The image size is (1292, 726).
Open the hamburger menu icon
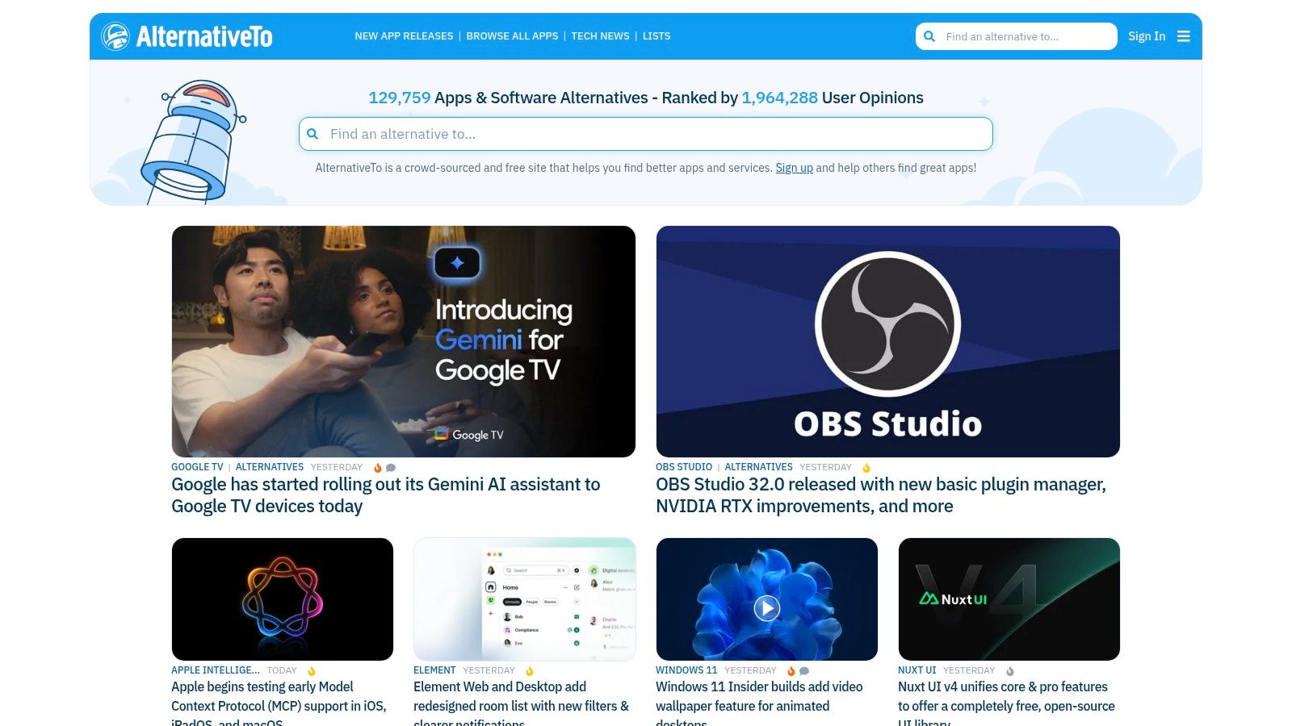(1184, 36)
